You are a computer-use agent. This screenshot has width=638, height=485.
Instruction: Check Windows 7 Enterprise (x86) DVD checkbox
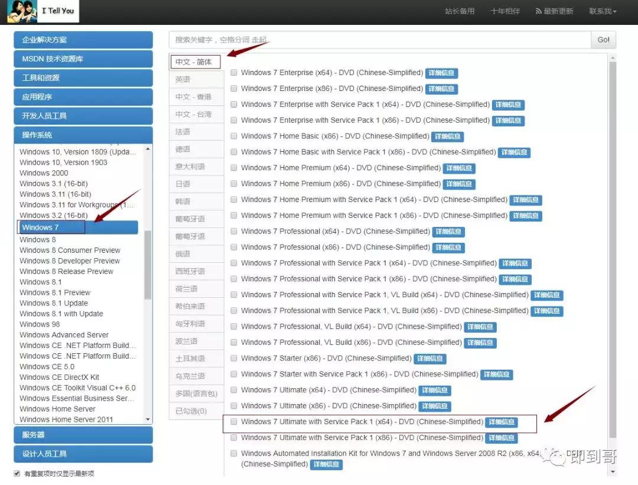(234, 88)
